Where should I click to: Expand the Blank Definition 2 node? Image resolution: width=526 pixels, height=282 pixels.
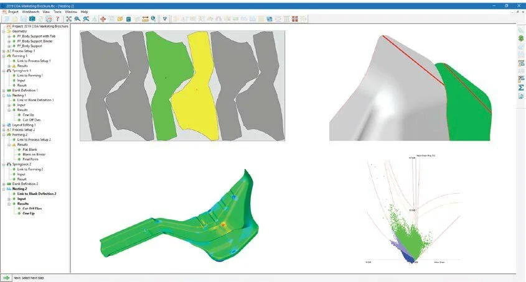click(4, 184)
